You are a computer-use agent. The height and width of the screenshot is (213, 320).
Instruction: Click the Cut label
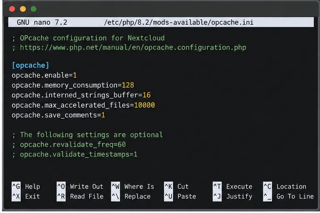tap(183, 186)
